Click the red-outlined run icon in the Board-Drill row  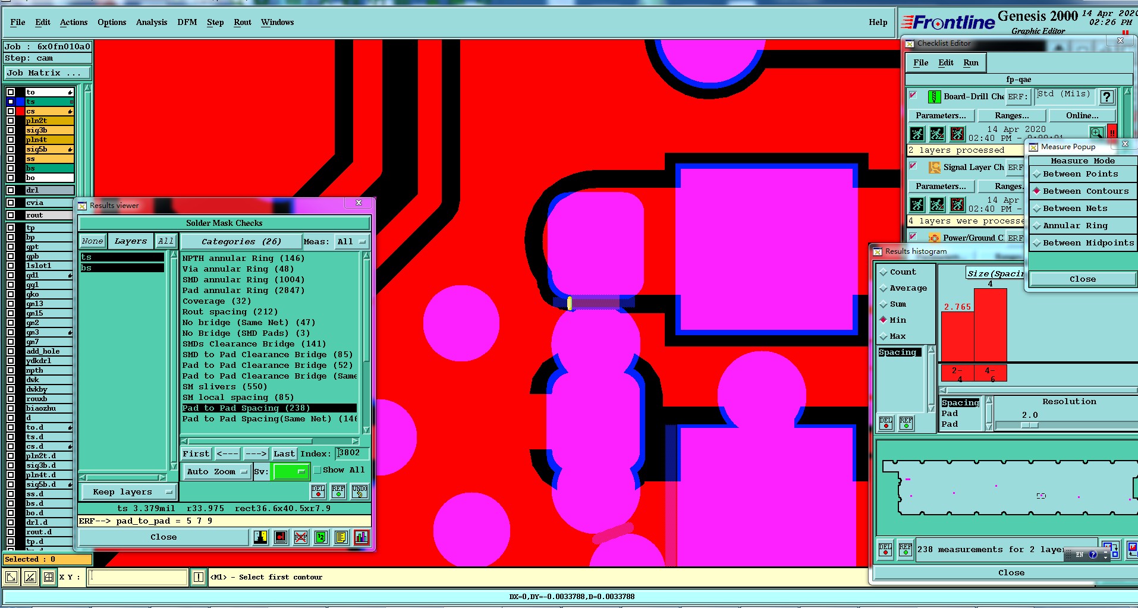point(957,134)
